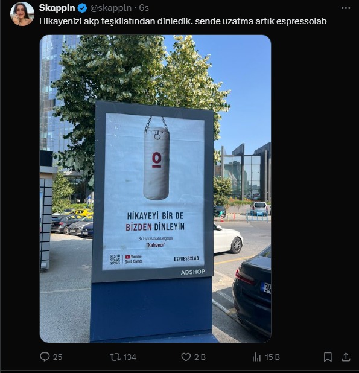Click the 6s post timestamp

tap(144, 8)
